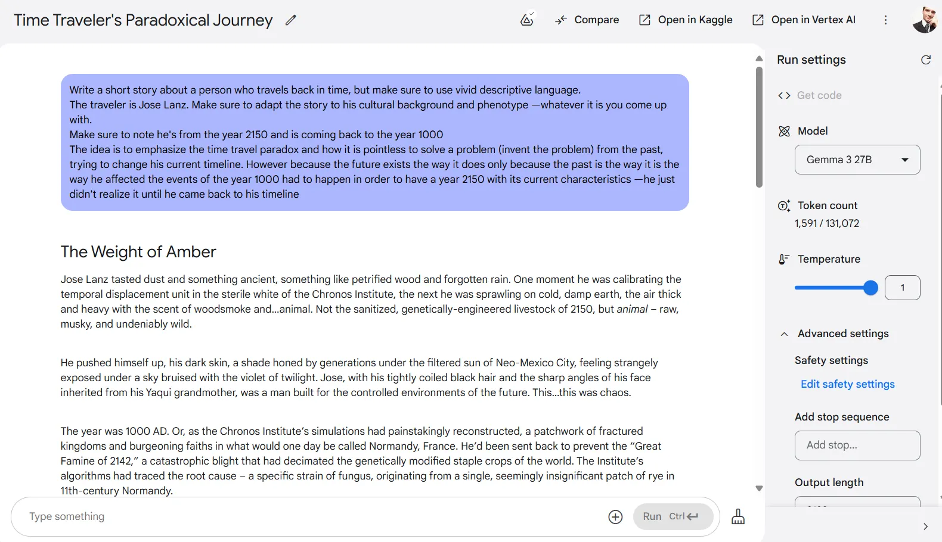The width and height of the screenshot is (942, 542).
Task: Click the pencil icon to edit title
Action: [x=290, y=20]
